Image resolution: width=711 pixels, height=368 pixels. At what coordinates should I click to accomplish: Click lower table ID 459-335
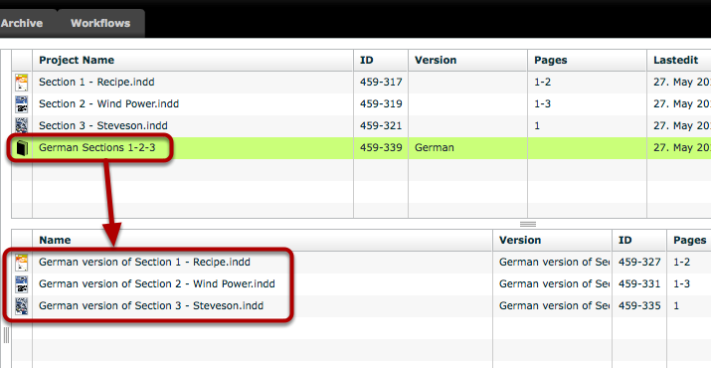(x=639, y=305)
